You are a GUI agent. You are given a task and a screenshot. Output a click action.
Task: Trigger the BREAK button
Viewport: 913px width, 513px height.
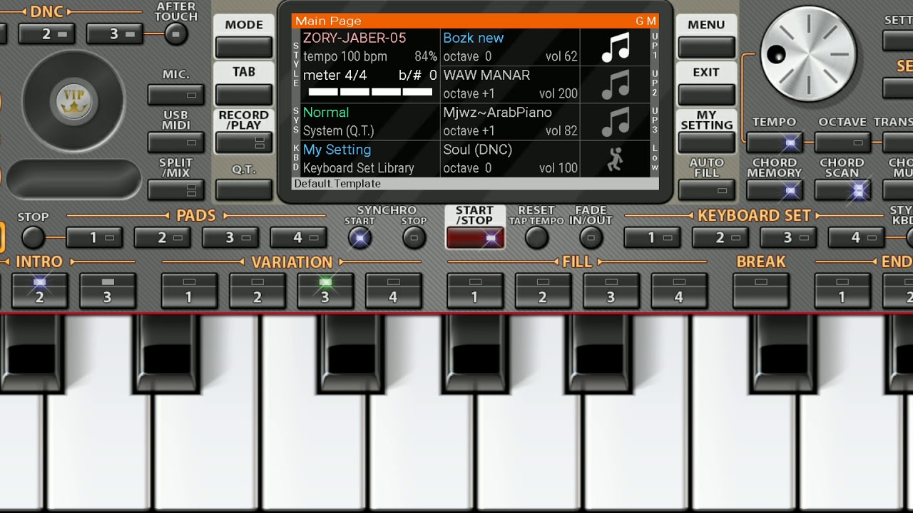761,290
